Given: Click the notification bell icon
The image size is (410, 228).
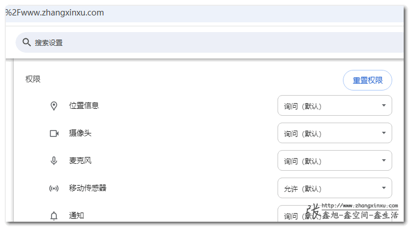Looking at the screenshot, I should 54,216.
